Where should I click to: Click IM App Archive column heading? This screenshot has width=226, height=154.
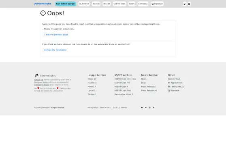tap(97, 75)
